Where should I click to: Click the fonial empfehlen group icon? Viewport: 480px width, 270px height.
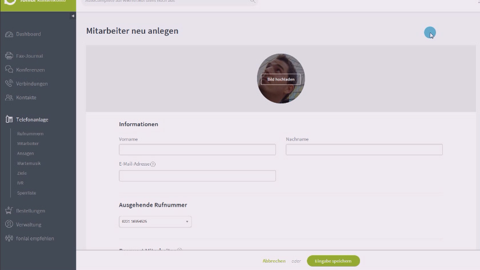pos(9,238)
